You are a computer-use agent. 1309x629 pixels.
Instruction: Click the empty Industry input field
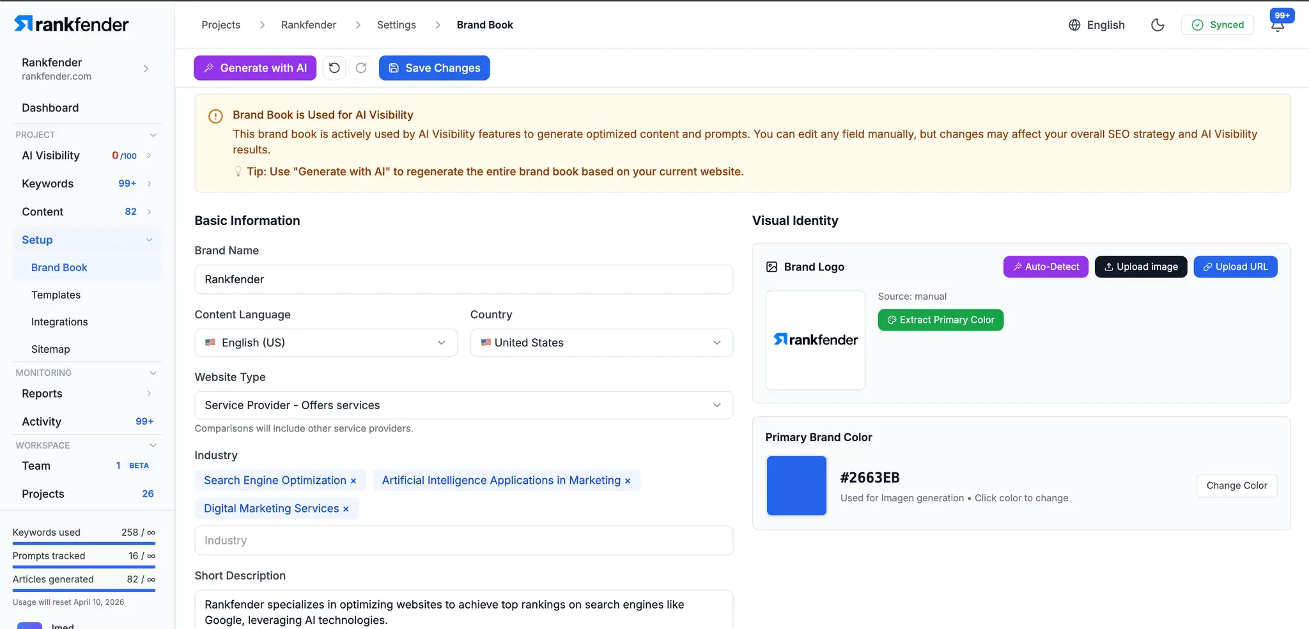pos(463,541)
